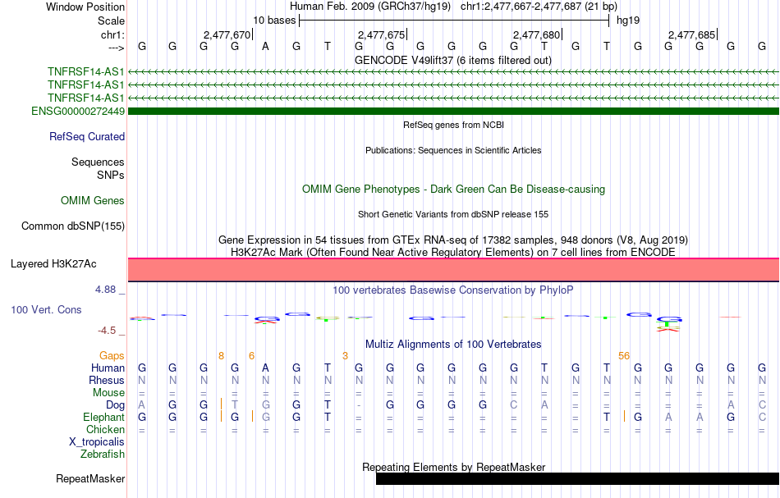Select the Human species row label
The height and width of the screenshot is (498, 780).
108,368
